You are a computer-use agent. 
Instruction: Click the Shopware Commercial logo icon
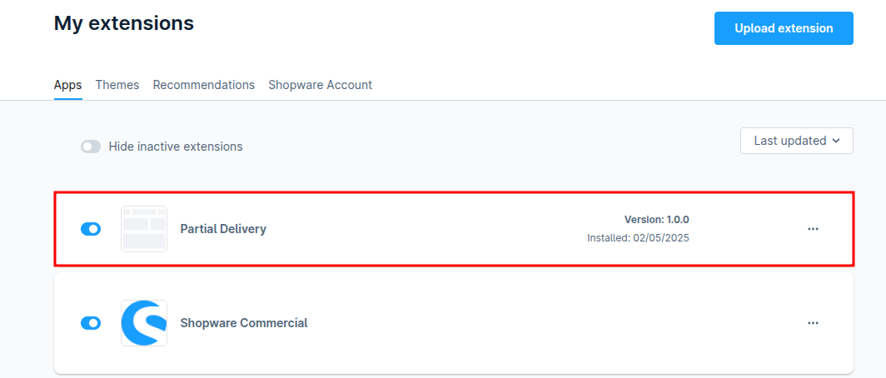coord(143,323)
